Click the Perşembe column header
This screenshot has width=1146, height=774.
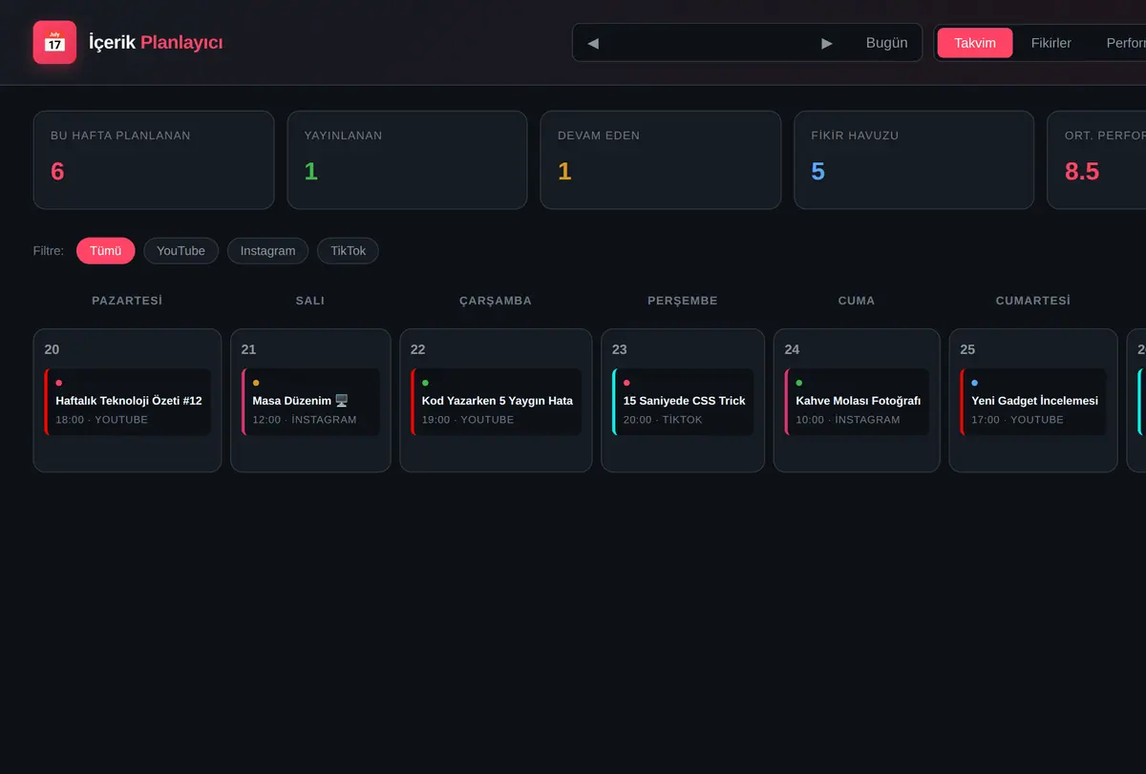[x=683, y=301]
